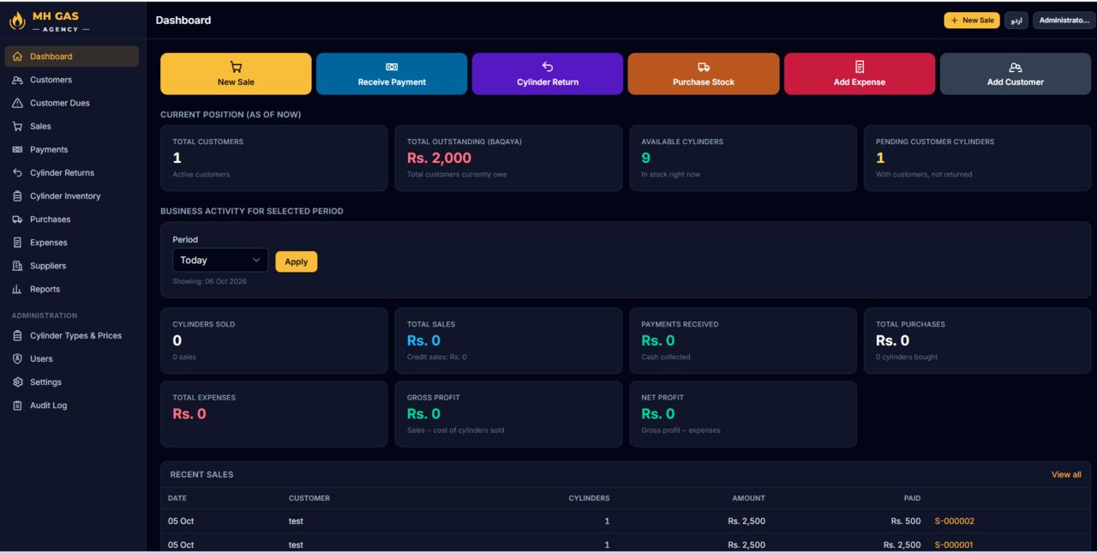Switch language with the Urdu button
The height and width of the screenshot is (553, 1097).
point(1016,21)
